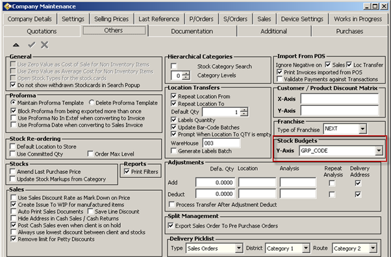This screenshot has height=257, width=391.
Task: Uncheck Delivery Address for Deduct row
Action: (358, 194)
